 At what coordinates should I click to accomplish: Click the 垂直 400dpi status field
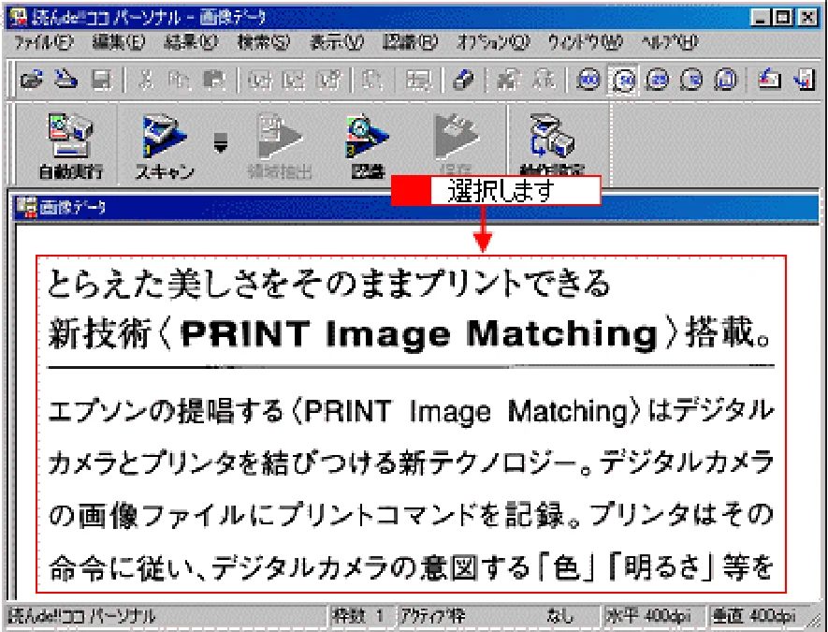756,616
